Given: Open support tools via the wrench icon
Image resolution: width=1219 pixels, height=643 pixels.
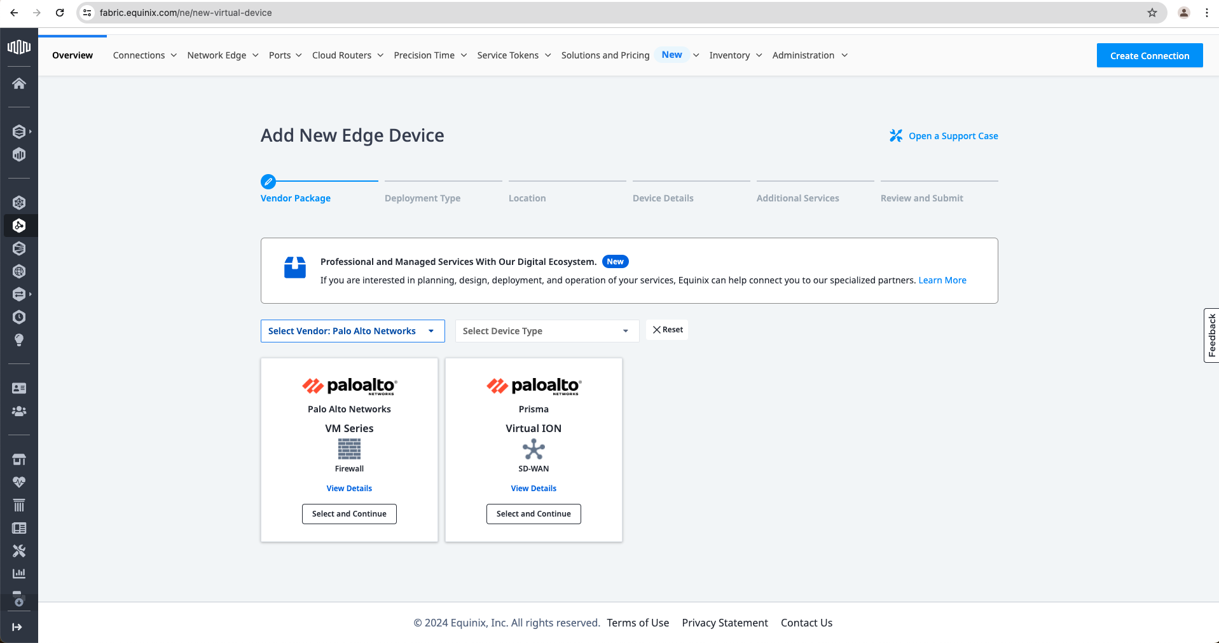Looking at the screenshot, I should [19, 550].
